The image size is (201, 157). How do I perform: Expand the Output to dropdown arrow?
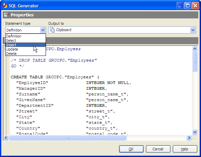[x=193, y=30]
